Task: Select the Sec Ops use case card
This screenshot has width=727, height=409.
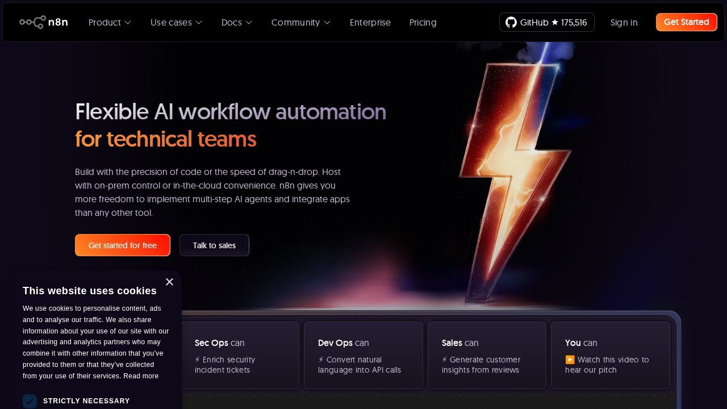Action: point(240,356)
